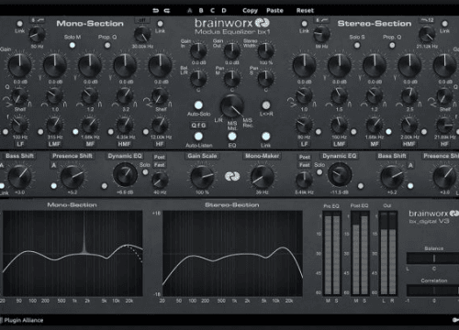Viewport: 459px width, 330px height.
Task: Select settings slot A
Action: click(x=190, y=11)
